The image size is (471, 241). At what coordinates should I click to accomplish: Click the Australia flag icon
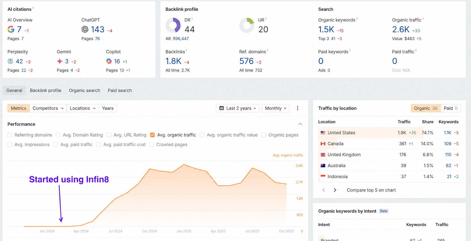[323, 166]
